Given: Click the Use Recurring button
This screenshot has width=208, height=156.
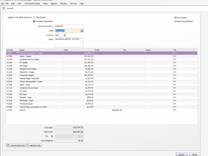Looking at the screenshot, I should pos(34,145).
